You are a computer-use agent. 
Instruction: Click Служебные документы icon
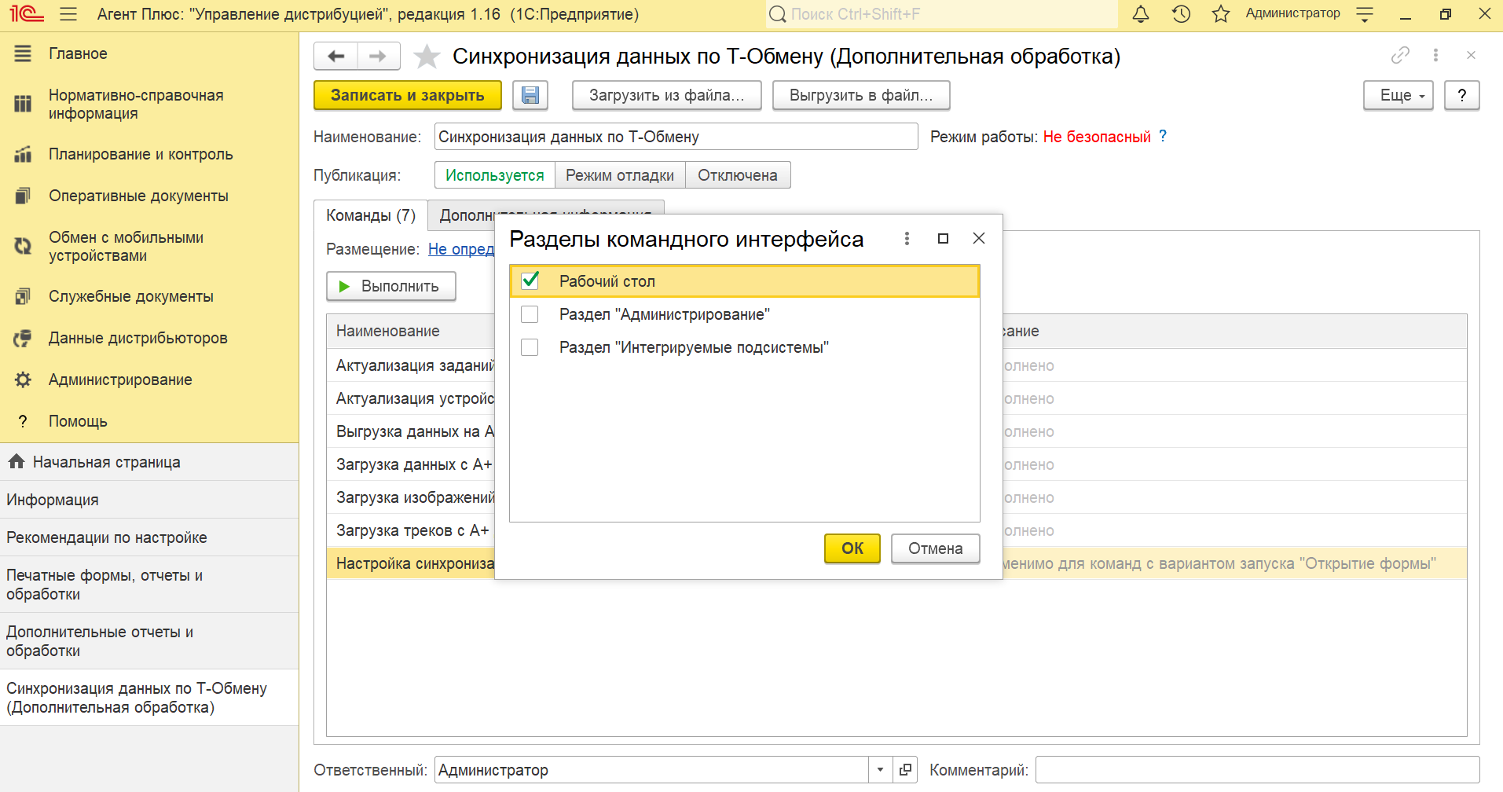tap(23, 296)
